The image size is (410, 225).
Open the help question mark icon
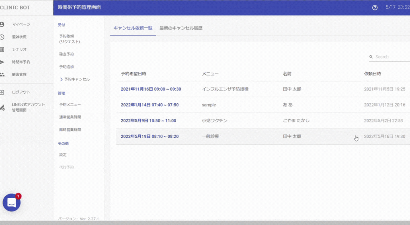375,8
